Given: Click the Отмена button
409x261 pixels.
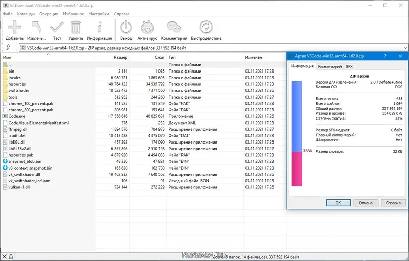Looking at the screenshot, I should coord(366,203).
